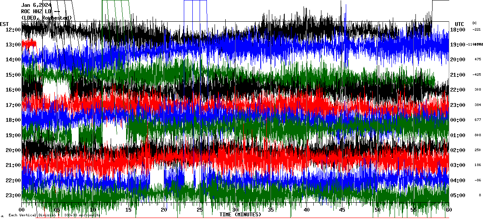Viewport: 483px width, 221px height.
Task: Select the 17:00 EST row label
Action: 13,105
